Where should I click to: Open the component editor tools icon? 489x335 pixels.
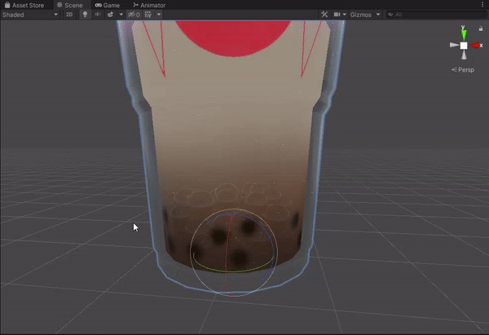(x=324, y=15)
